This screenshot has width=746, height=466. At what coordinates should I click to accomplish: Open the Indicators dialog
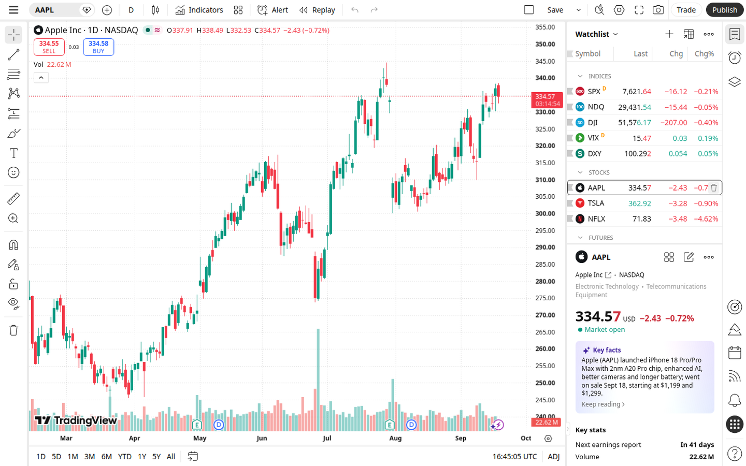pos(199,10)
